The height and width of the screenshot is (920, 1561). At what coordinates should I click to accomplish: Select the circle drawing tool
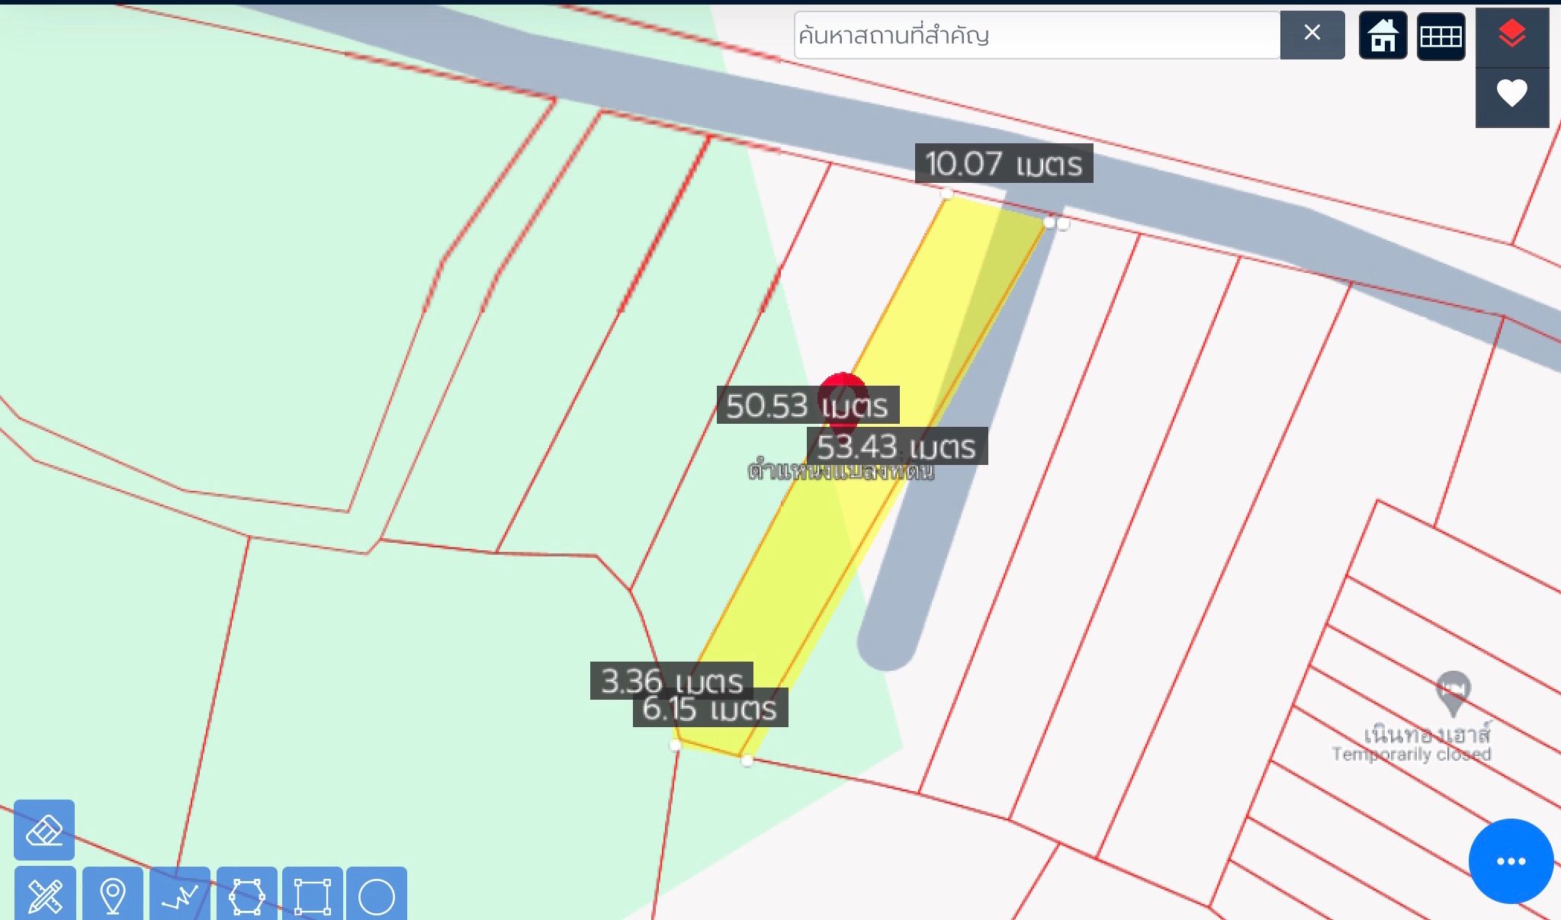(377, 893)
